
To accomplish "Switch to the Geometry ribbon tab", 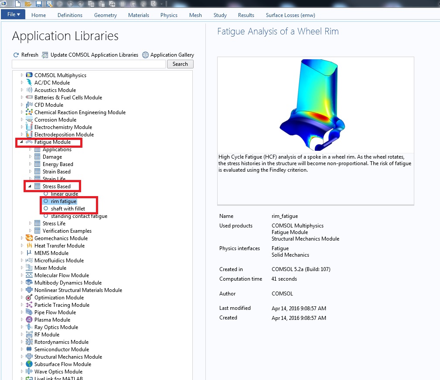I will [105, 15].
